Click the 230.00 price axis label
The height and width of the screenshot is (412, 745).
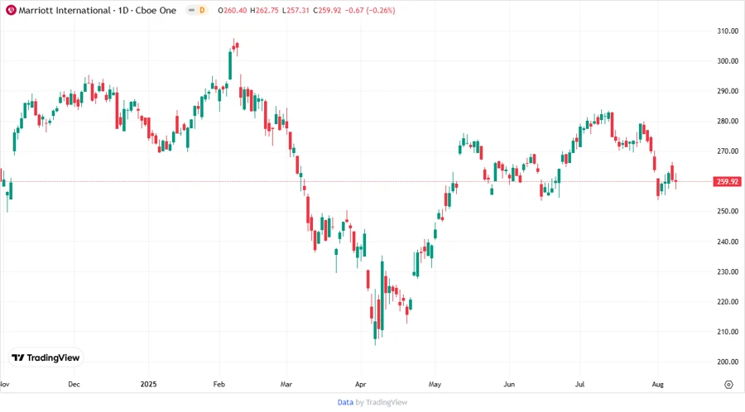[x=728, y=271]
